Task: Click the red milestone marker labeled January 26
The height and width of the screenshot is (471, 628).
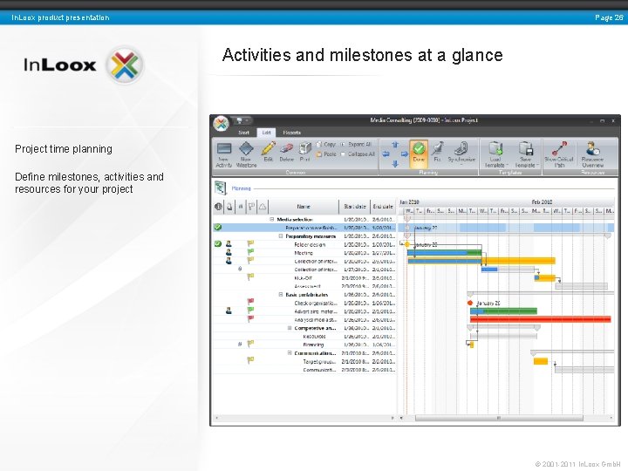Action: click(470, 303)
